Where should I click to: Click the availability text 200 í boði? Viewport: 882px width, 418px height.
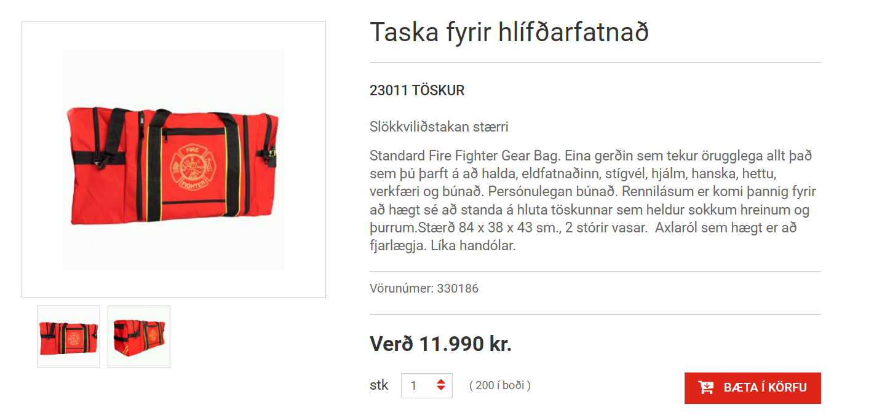click(499, 385)
